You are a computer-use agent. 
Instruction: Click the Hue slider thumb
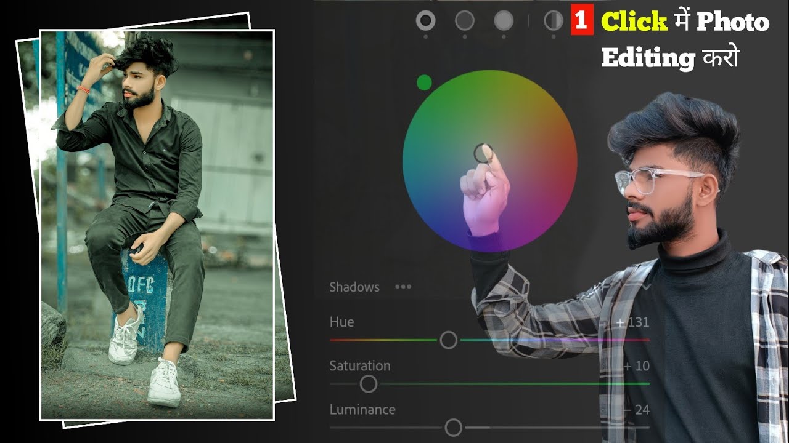449,340
